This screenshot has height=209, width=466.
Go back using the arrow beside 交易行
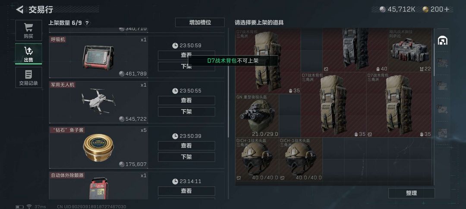click(x=19, y=9)
